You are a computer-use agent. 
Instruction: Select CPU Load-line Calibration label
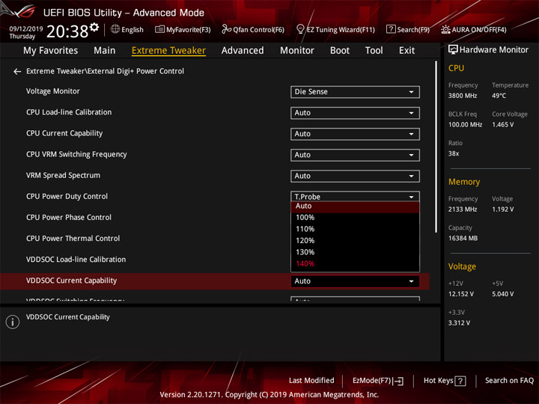pos(69,112)
